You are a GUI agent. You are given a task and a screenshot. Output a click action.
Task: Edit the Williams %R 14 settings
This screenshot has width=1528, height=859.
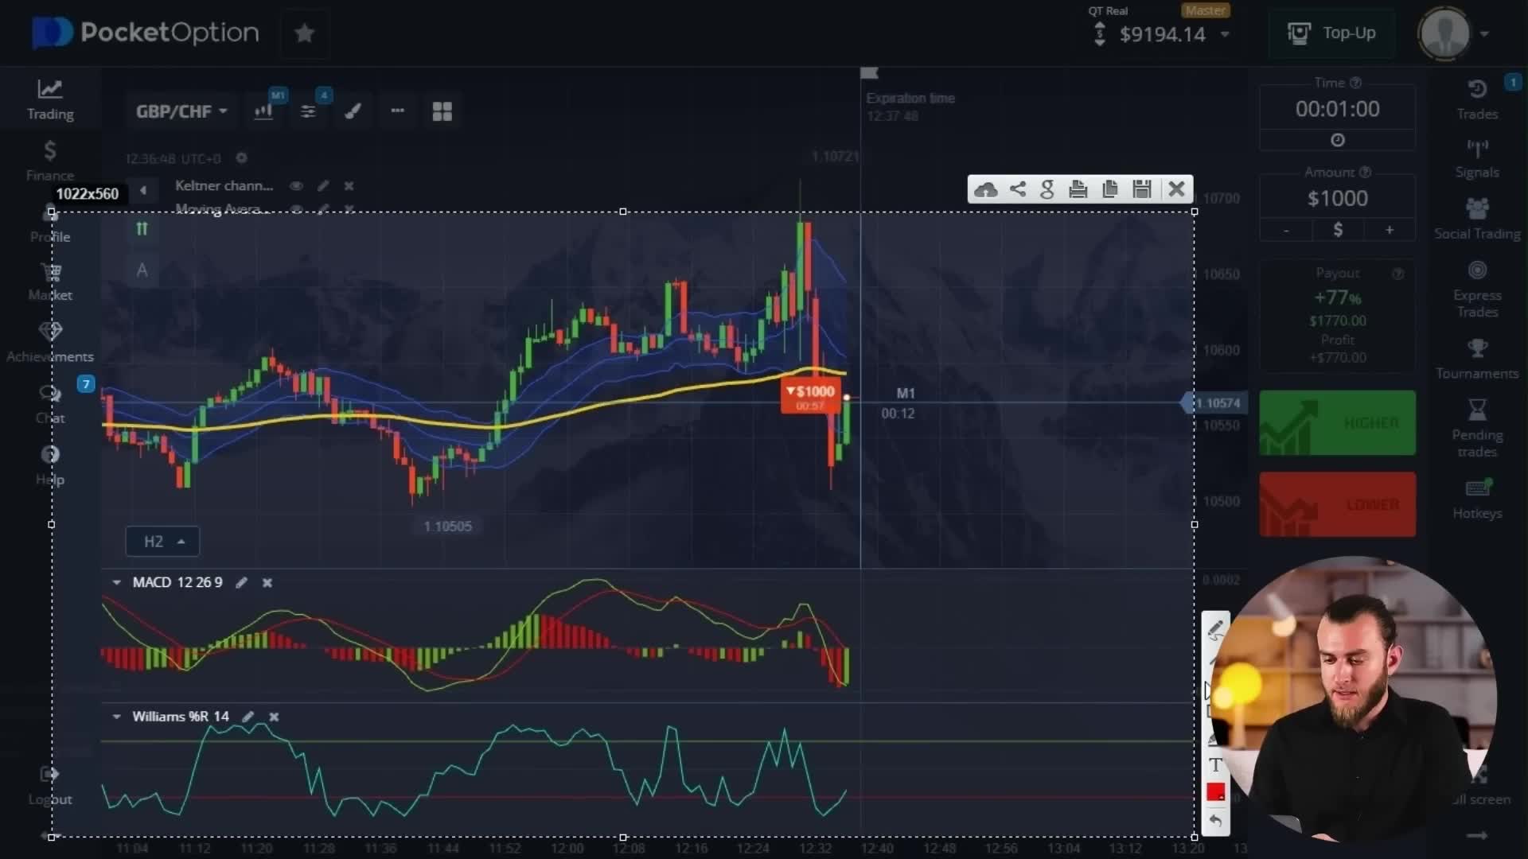pos(248,717)
